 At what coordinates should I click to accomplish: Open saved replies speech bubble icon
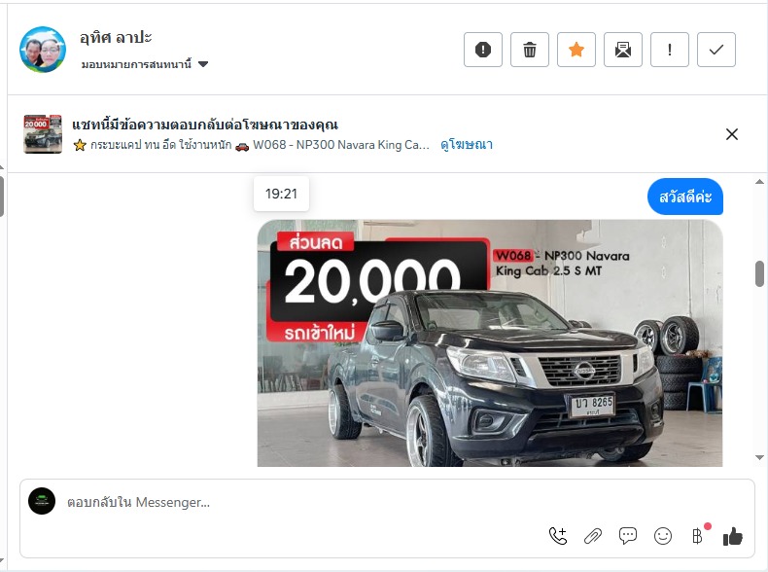click(628, 536)
